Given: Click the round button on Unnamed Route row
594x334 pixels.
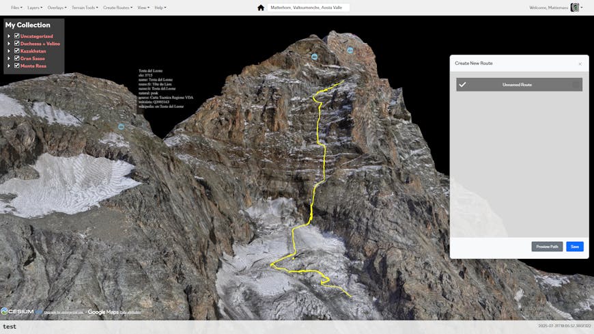Looking at the screenshot, I should 576,85.
